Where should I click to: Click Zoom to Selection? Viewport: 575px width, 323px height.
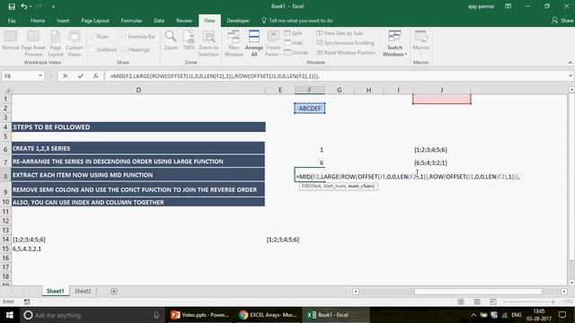tap(208, 44)
